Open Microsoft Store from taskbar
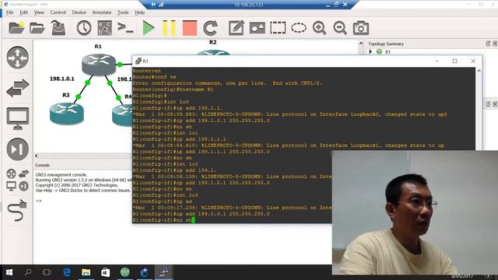 pos(106,272)
